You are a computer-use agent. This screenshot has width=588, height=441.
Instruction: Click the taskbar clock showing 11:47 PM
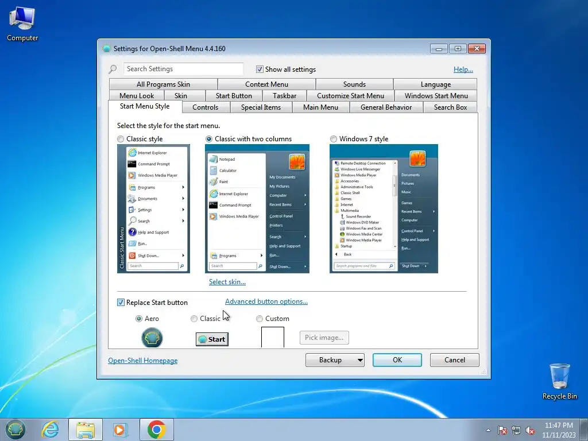point(559,430)
